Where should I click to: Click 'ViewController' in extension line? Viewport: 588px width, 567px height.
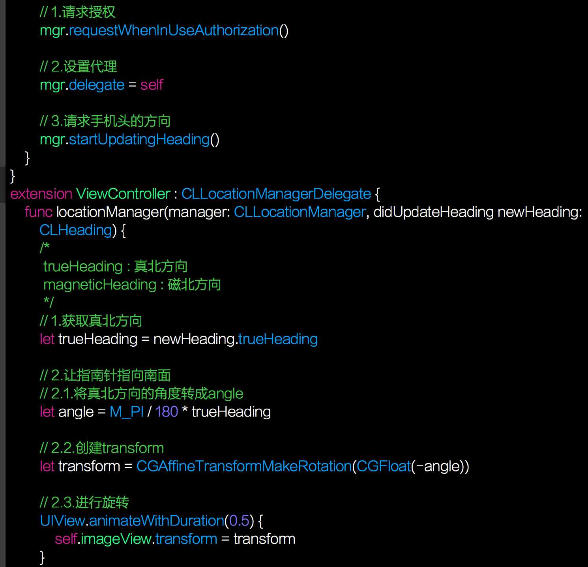[x=123, y=194]
